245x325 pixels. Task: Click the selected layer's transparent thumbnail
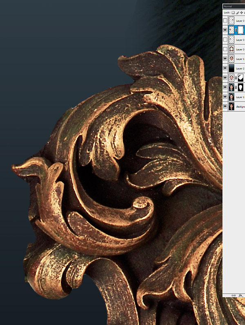tap(231, 30)
